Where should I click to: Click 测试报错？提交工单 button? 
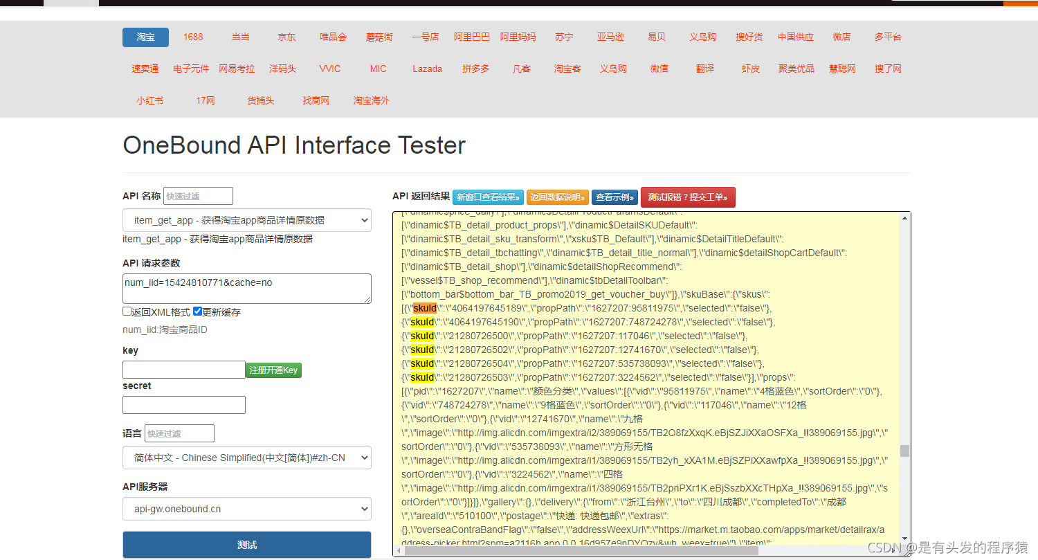point(688,197)
